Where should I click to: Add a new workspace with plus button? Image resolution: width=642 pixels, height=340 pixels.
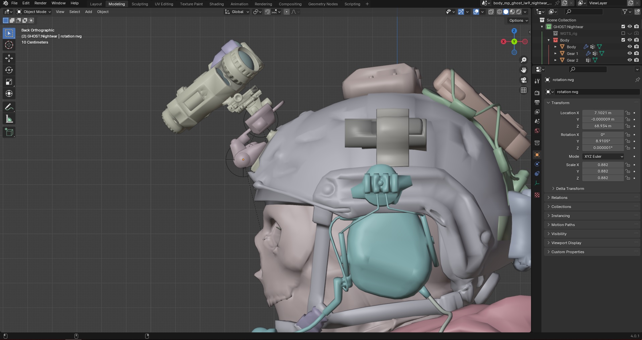pos(367,4)
